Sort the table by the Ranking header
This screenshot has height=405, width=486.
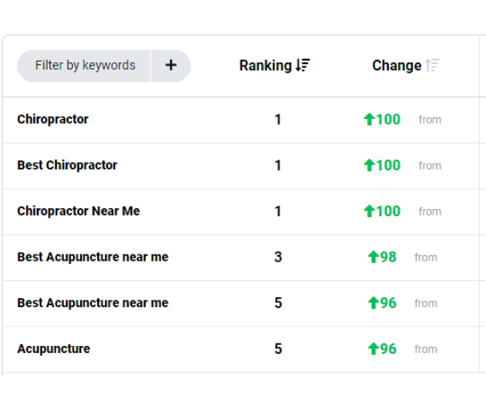click(266, 66)
